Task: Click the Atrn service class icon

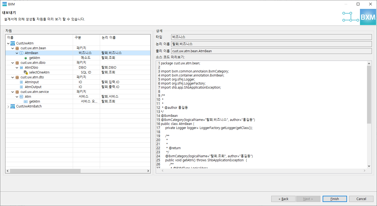Action: [21, 97]
